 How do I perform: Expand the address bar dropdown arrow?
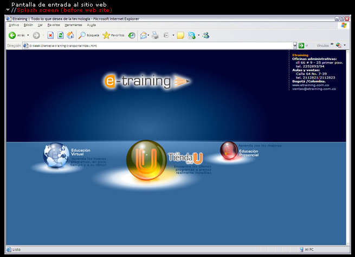[295, 45]
